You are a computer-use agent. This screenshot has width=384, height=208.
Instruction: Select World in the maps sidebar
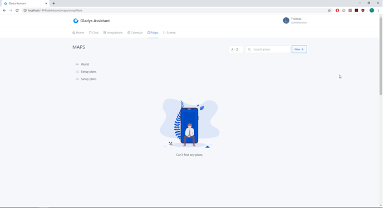pyautogui.click(x=85, y=65)
